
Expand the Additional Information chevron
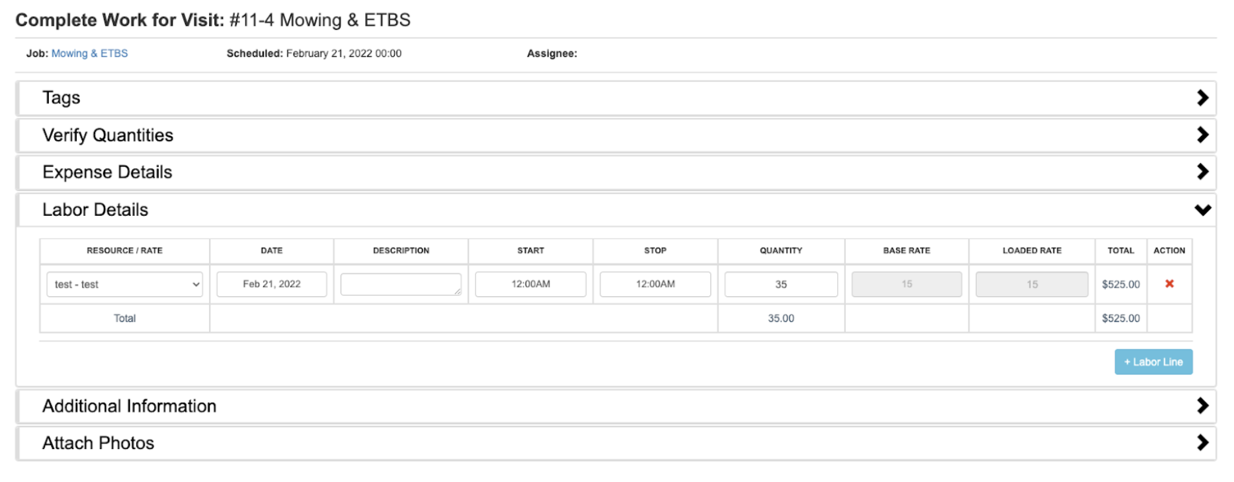(1202, 405)
